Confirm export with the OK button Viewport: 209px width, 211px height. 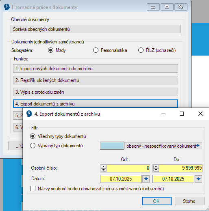157,201
